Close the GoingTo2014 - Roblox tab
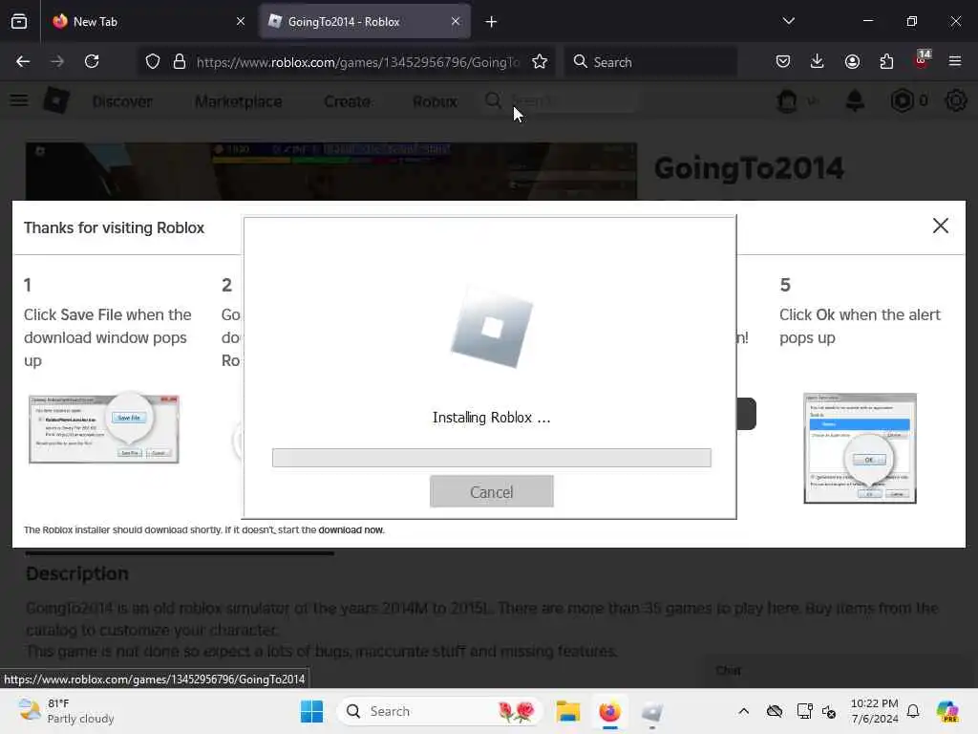978x734 pixels. [x=456, y=21]
